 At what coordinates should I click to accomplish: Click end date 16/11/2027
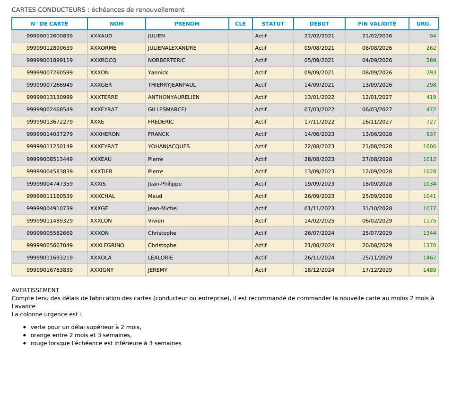[377, 122]
